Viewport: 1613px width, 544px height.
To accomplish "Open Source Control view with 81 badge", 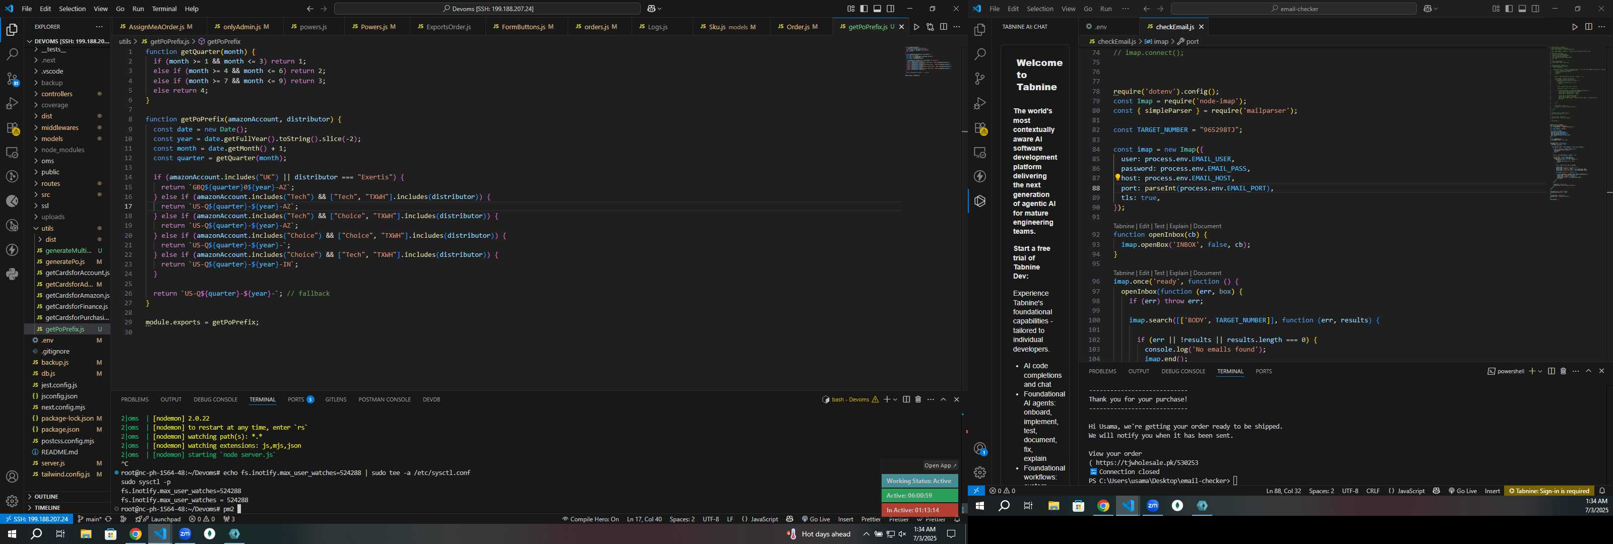I will click(12, 79).
